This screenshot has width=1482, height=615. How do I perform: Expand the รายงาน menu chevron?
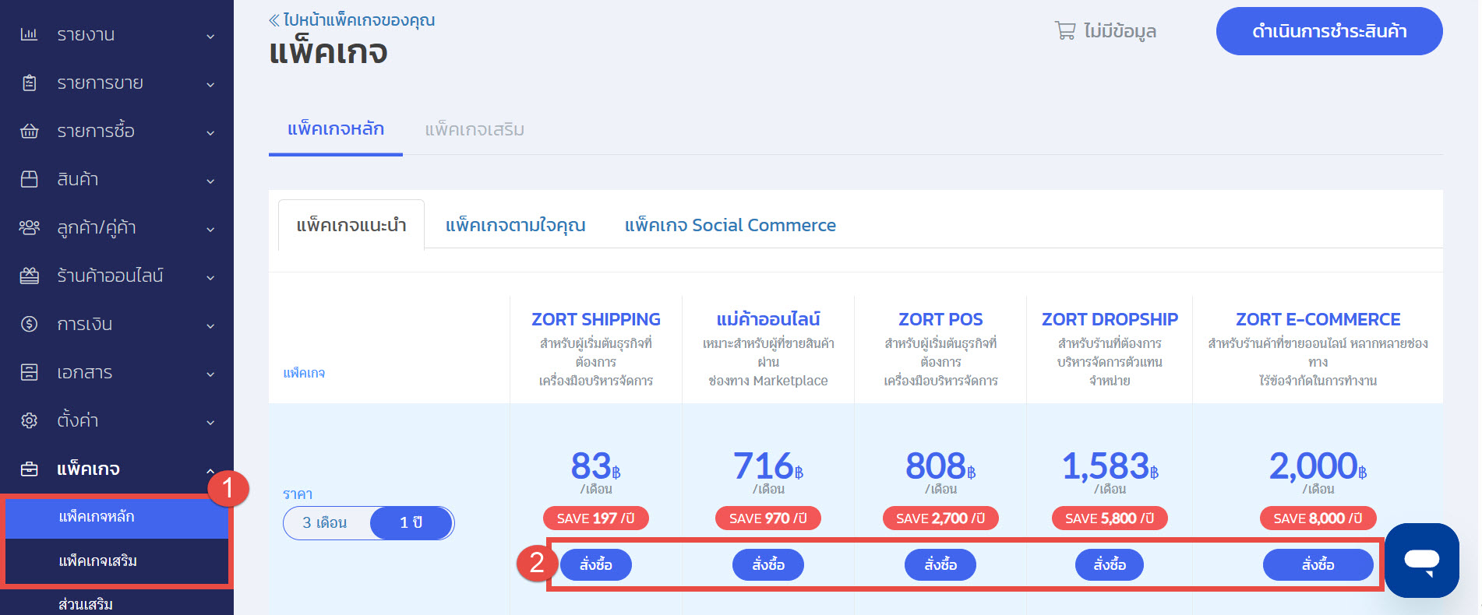click(210, 36)
